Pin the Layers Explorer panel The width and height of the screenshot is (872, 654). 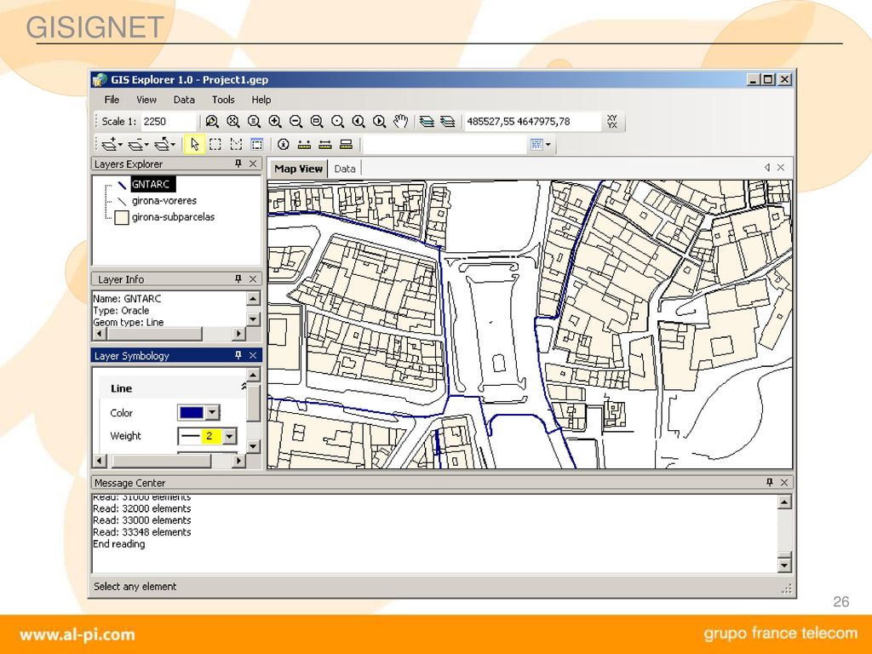pyautogui.click(x=238, y=163)
